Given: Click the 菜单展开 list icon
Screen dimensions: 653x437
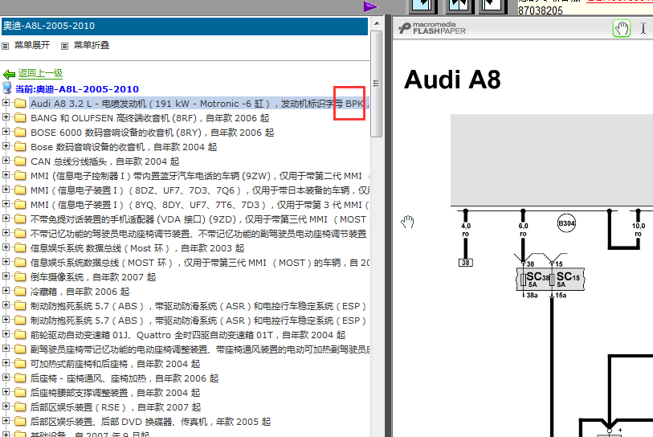Looking at the screenshot, I should coord(6,46).
